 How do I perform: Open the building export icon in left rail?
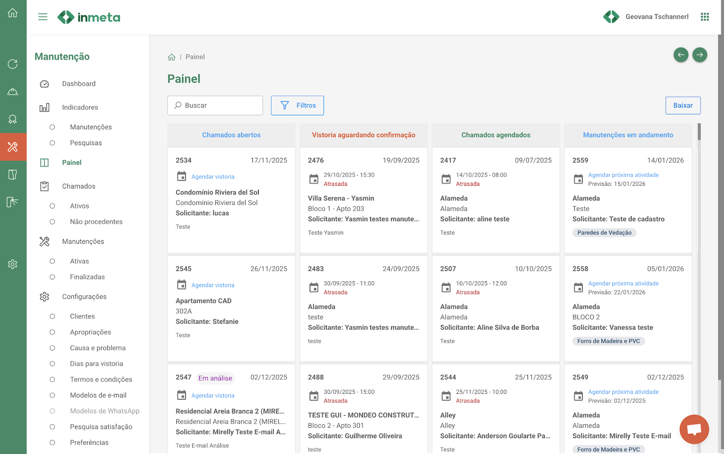[x=13, y=202]
